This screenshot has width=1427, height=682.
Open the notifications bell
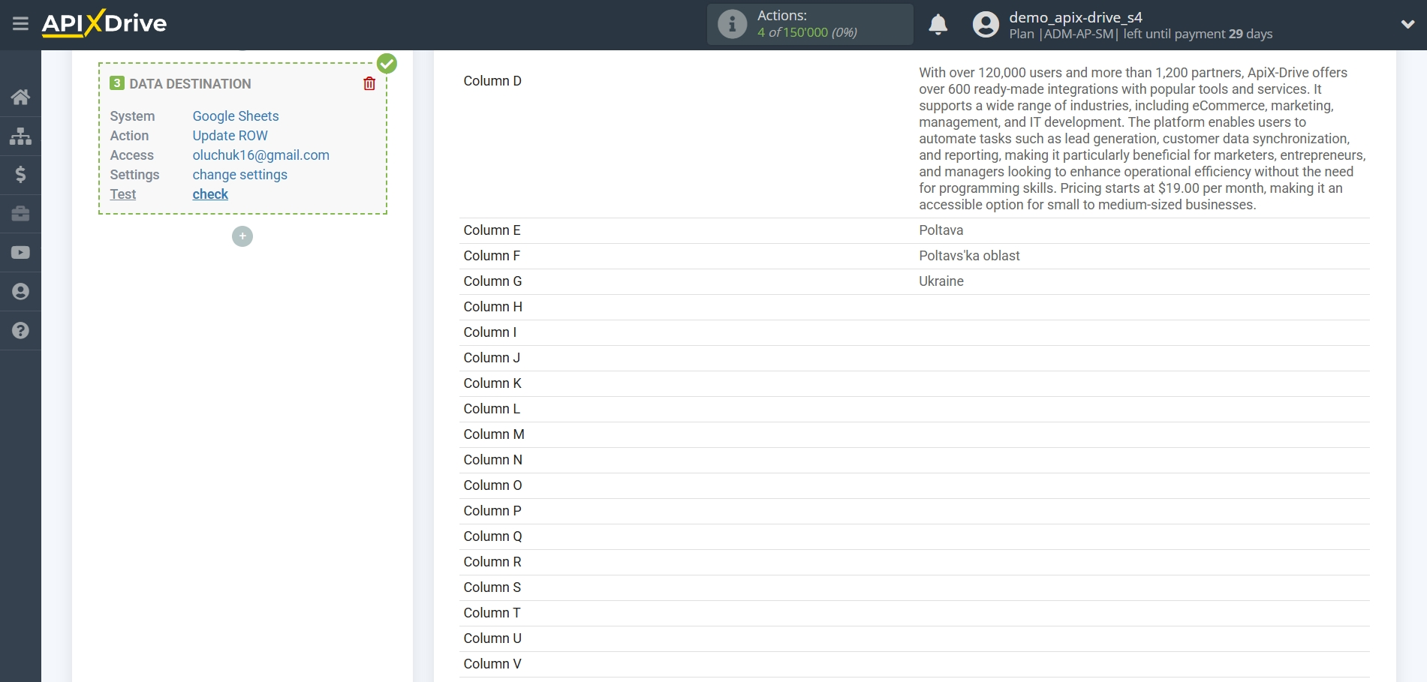(938, 25)
